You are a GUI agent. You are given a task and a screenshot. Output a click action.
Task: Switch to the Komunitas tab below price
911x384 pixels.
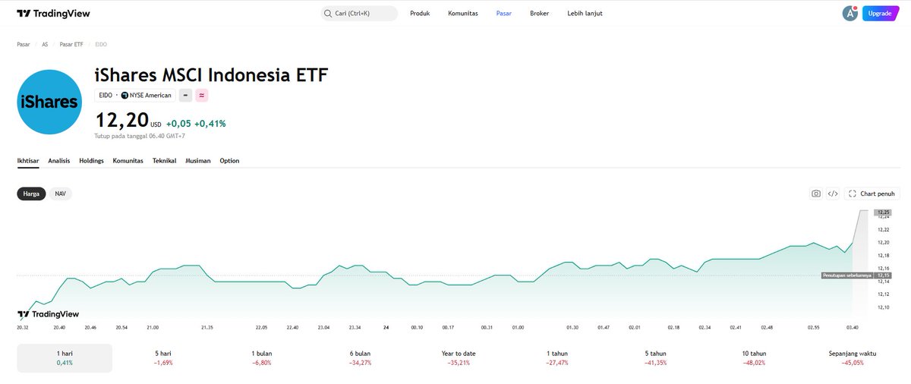128,161
